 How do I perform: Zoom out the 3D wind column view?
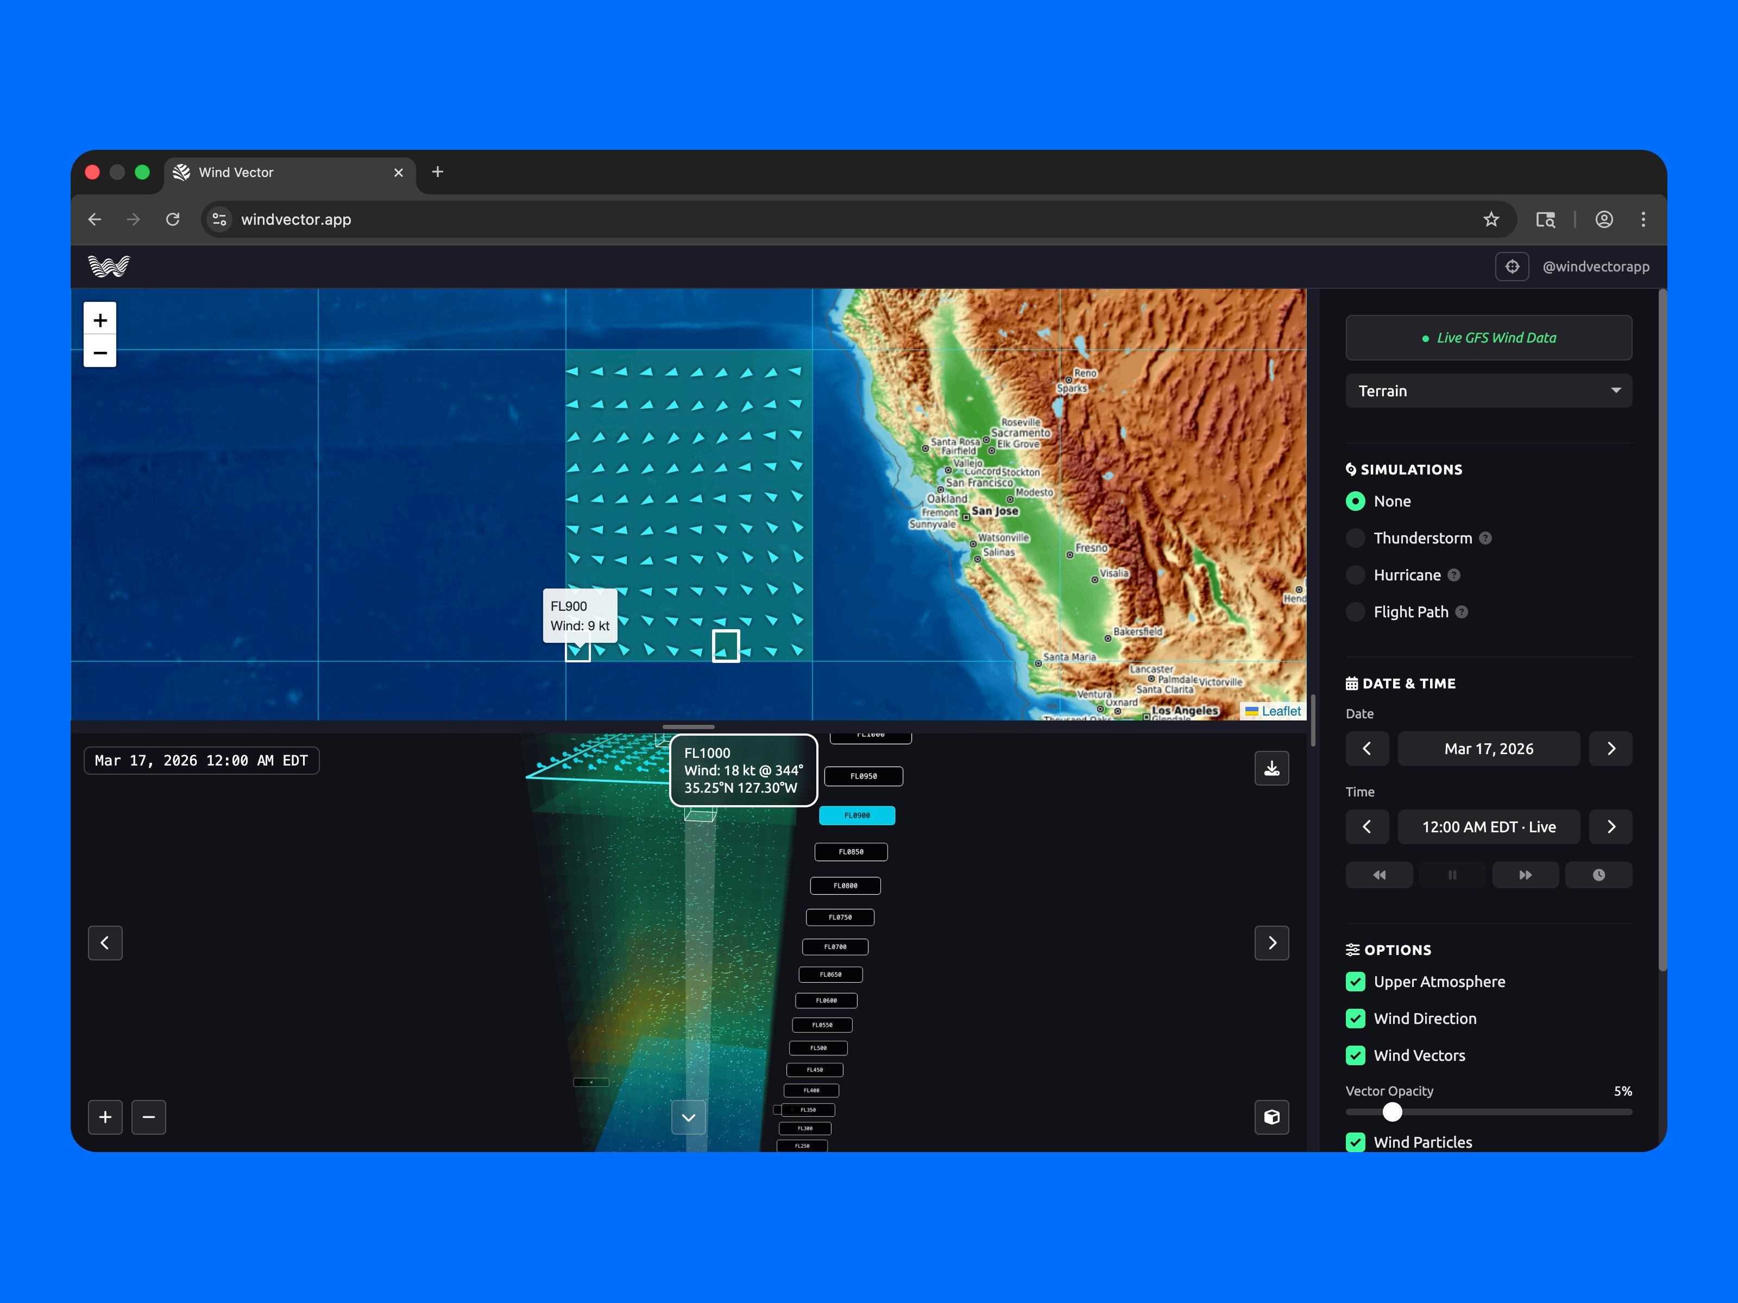[x=148, y=1117]
